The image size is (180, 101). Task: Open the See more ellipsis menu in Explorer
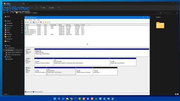click(x=59, y=8)
